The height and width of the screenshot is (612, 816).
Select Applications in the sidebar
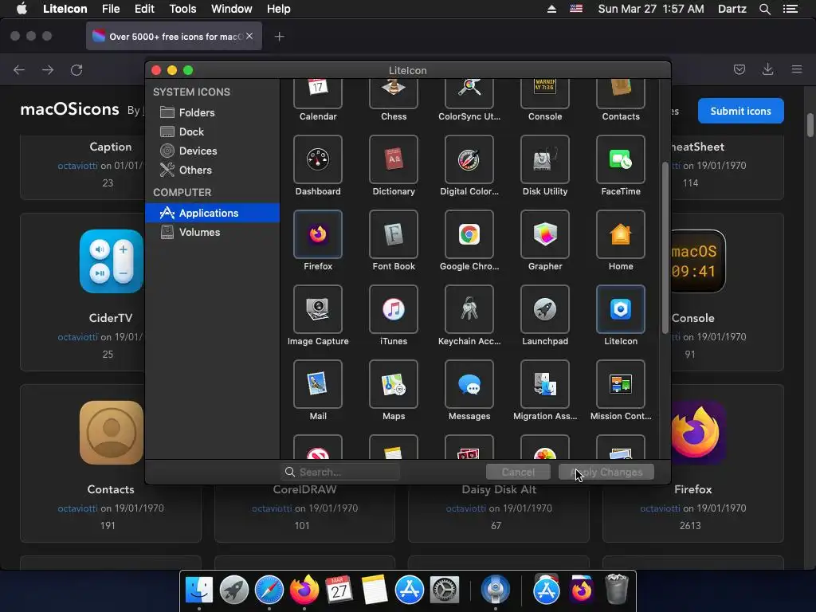(x=212, y=213)
